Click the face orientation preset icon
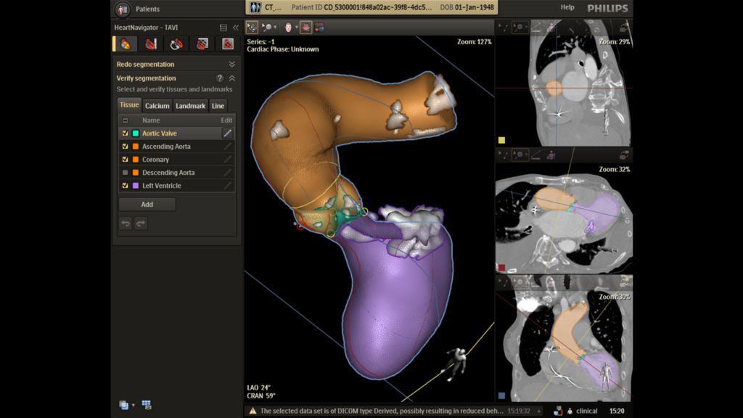 [x=288, y=28]
